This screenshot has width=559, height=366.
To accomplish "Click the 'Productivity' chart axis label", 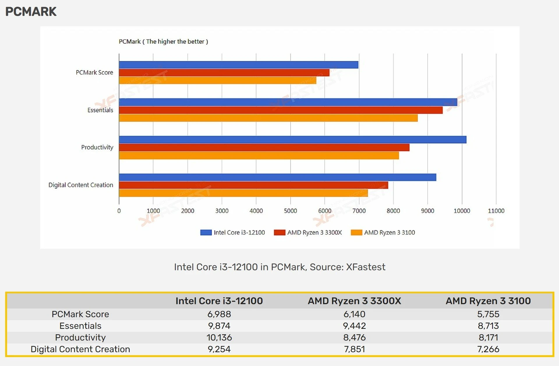I will click(97, 147).
